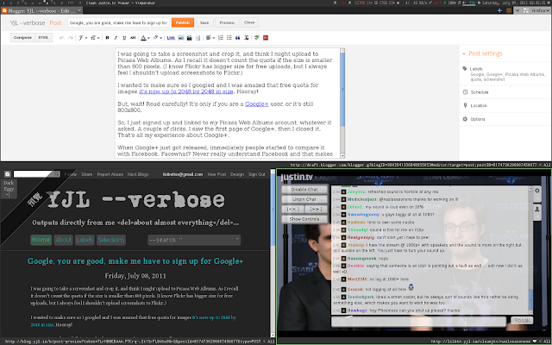Click New Post in blog navbar
The image size is (552, 345).
(216, 174)
